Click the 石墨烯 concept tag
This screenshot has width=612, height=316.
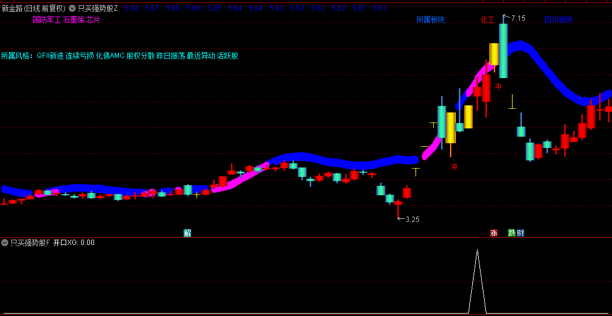click(x=73, y=20)
